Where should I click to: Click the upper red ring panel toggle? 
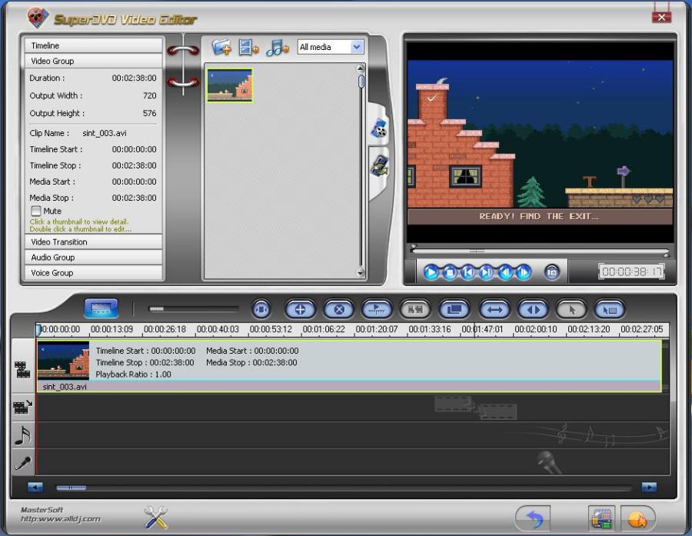[183, 50]
